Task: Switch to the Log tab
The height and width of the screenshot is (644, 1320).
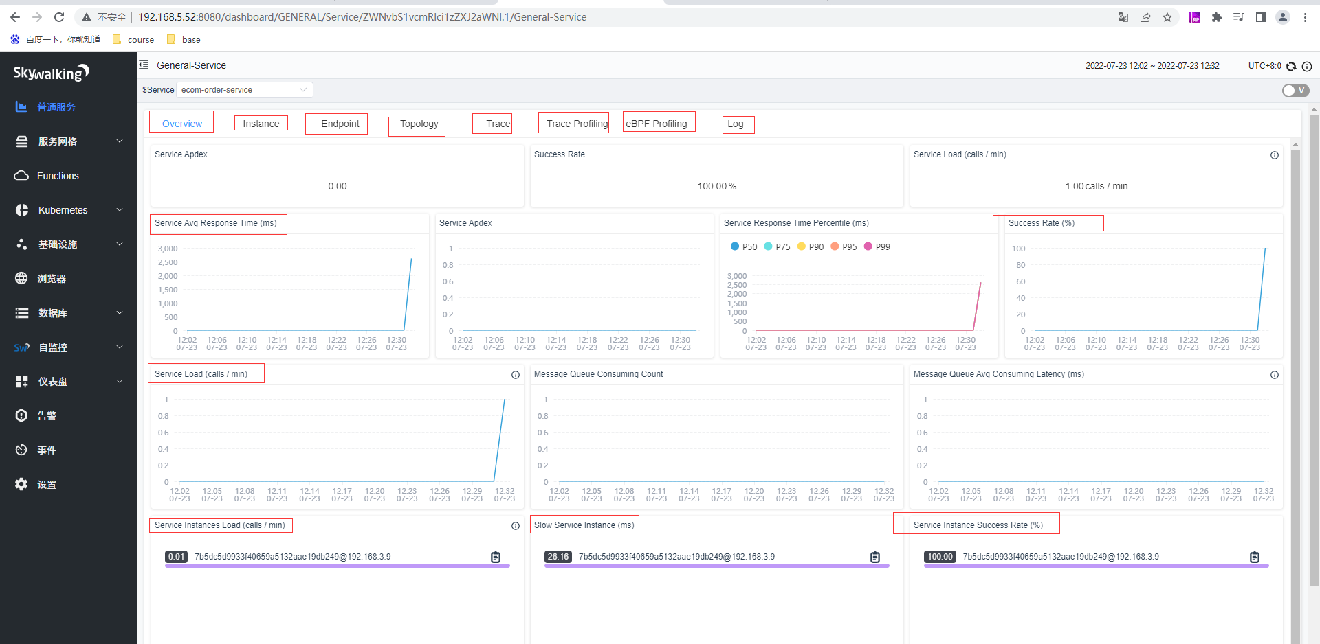Action: (x=736, y=124)
